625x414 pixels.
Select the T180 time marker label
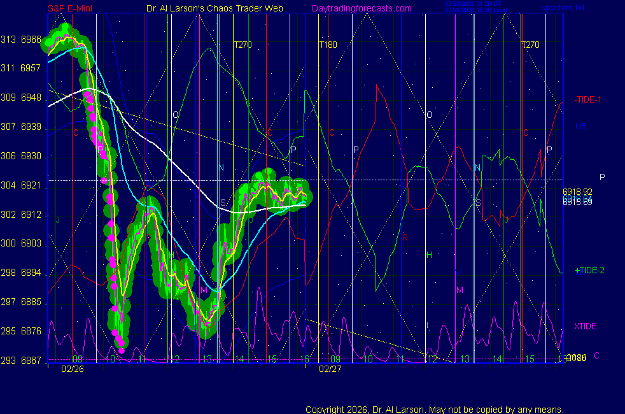click(328, 45)
